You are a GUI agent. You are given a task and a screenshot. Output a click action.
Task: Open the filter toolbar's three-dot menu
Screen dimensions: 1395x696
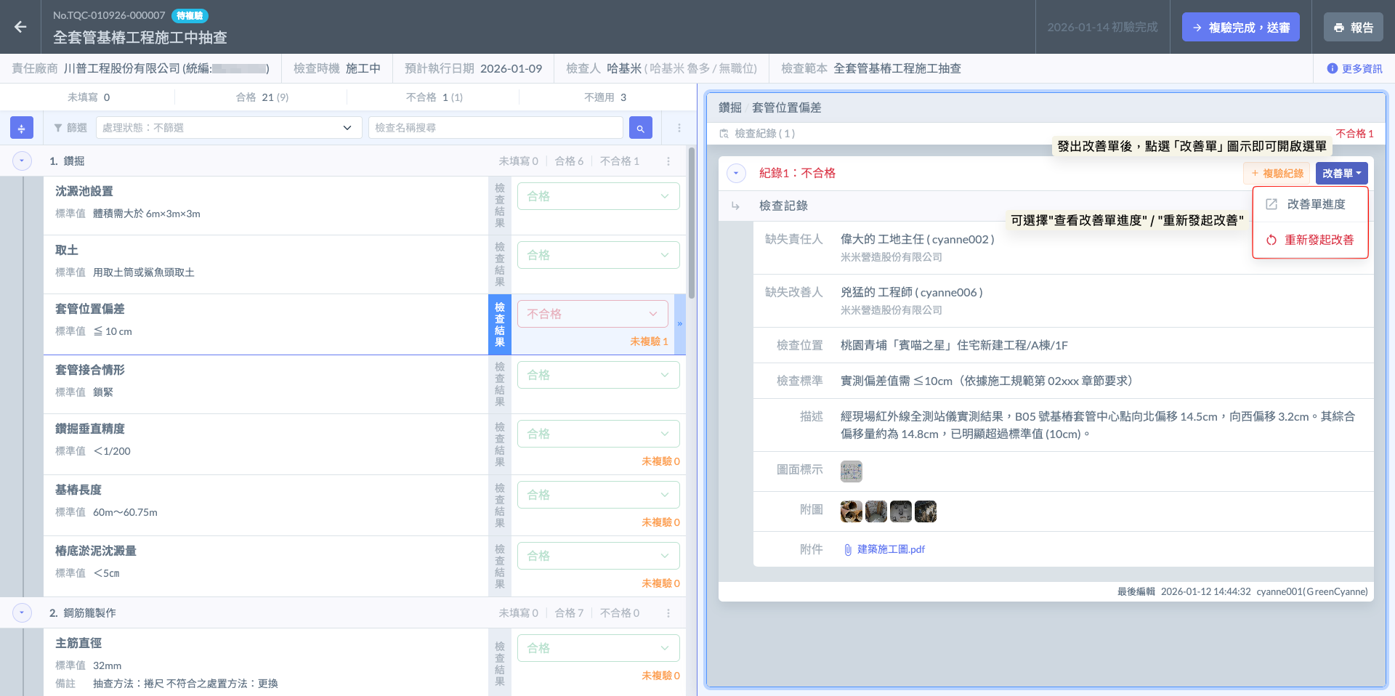679,128
